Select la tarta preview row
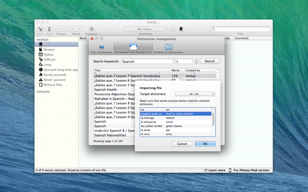The image size is (308, 192). coord(176,130)
